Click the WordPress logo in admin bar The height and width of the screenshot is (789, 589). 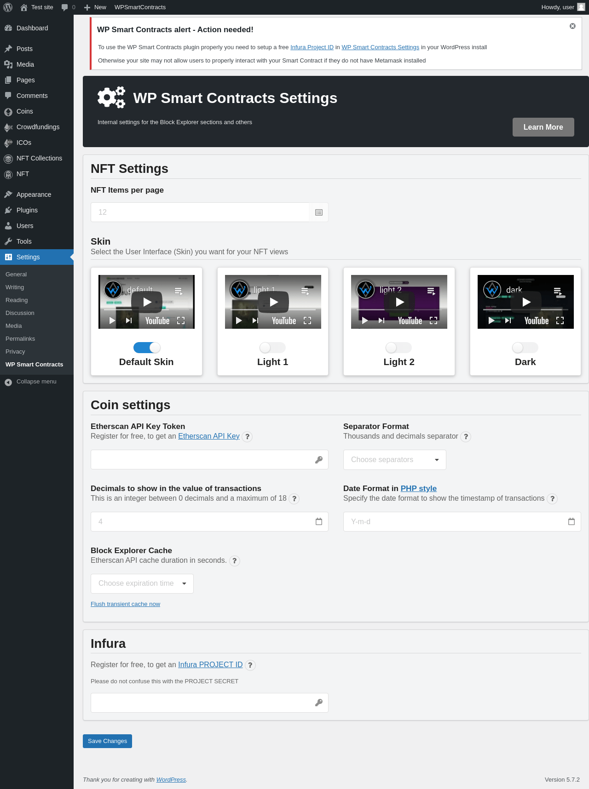(8, 7)
